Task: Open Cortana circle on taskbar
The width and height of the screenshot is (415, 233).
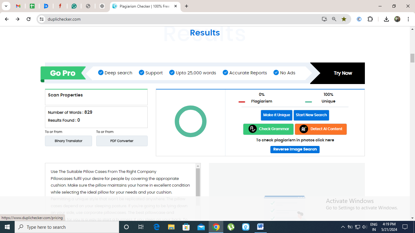Action: pyautogui.click(x=126, y=227)
